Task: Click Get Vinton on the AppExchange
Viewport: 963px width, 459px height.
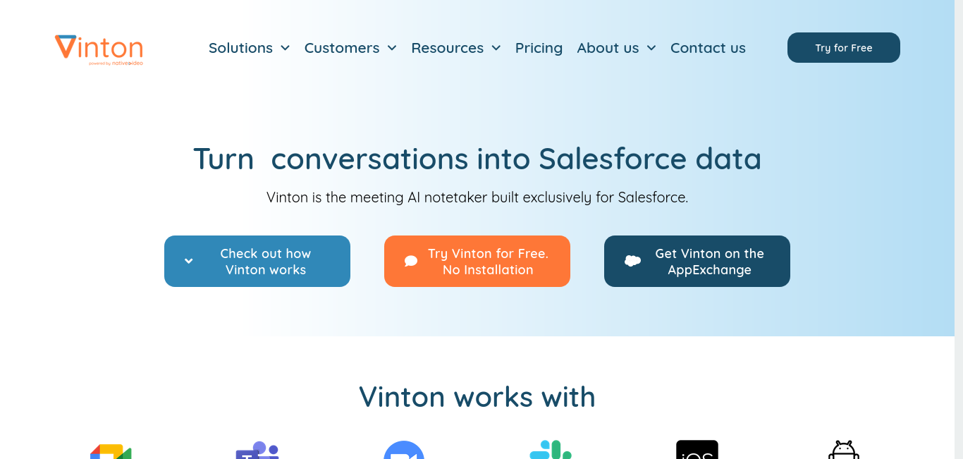Action: 697,261
